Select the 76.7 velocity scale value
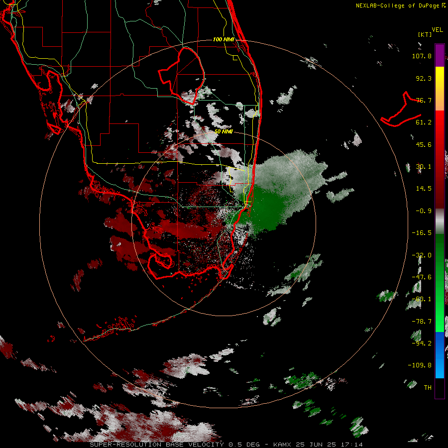 coord(424,100)
